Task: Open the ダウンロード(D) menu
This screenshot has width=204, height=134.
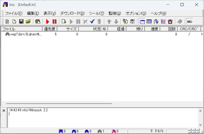Action: tap(72, 13)
